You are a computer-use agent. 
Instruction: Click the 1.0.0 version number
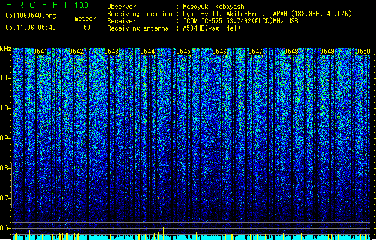82,5
